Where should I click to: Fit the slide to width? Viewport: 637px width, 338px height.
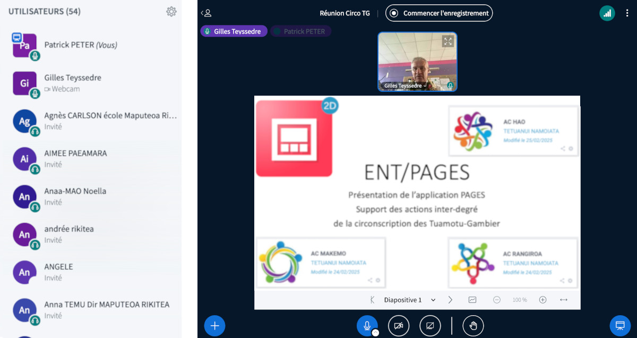point(564,300)
